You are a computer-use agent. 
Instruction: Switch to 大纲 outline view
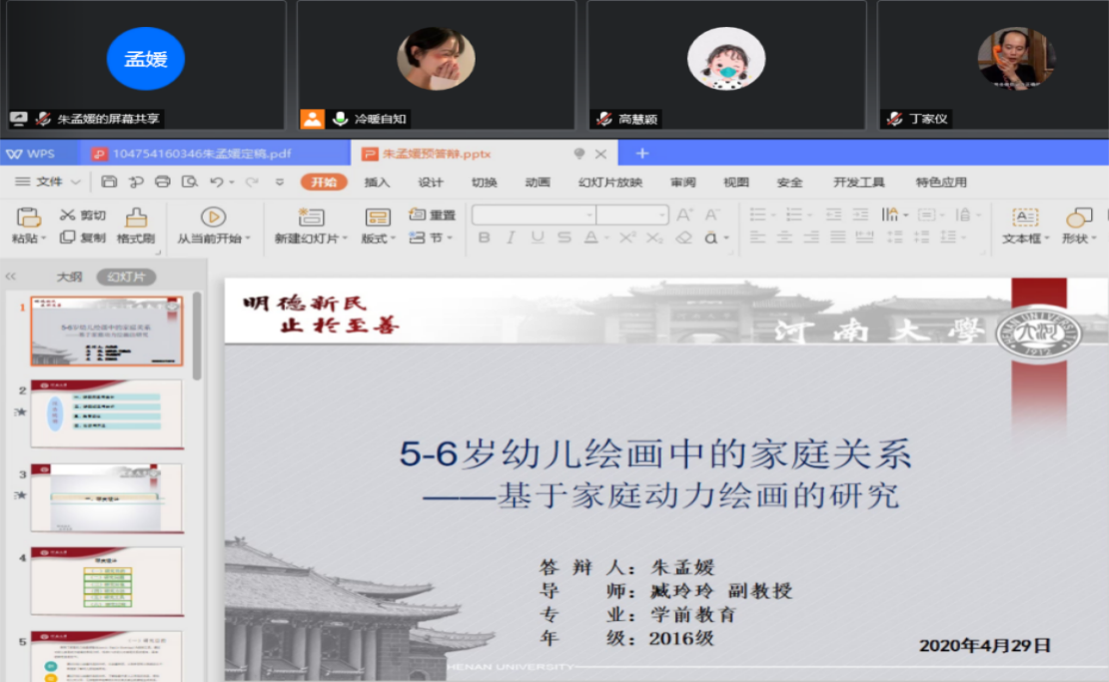(x=69, y=277)
